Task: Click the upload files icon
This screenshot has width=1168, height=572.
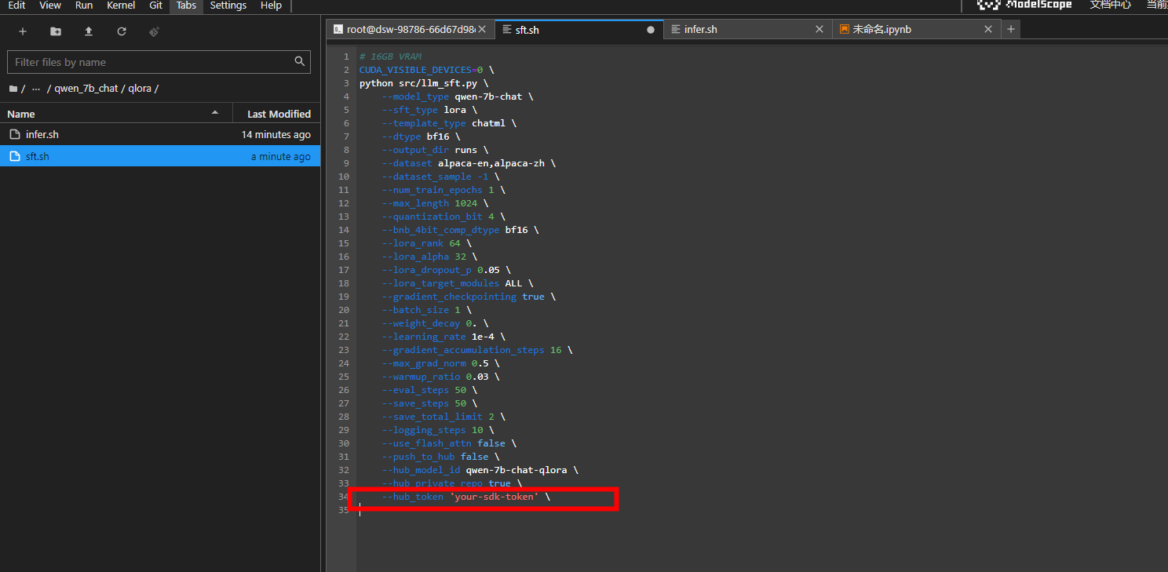Action: tap(89, 31)
